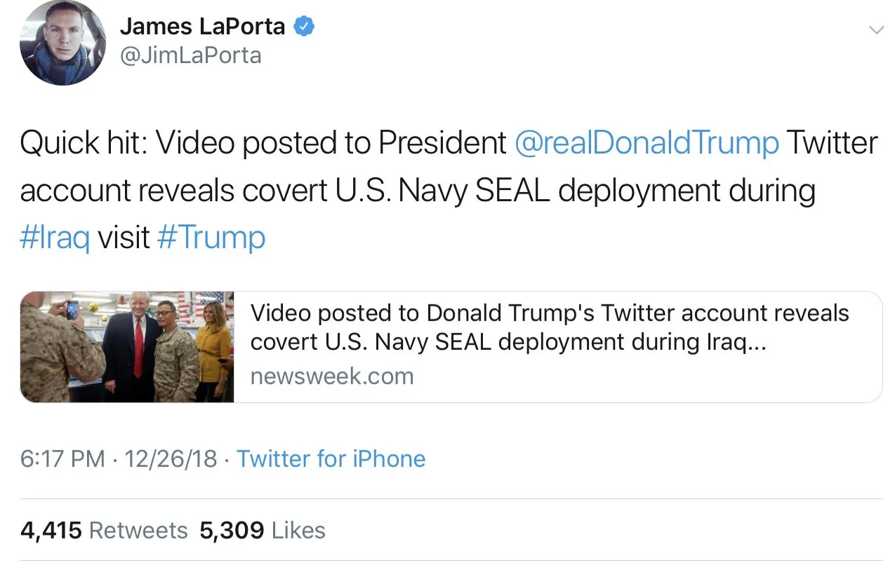Open the @JimLaPorta handle

(191, 55)
